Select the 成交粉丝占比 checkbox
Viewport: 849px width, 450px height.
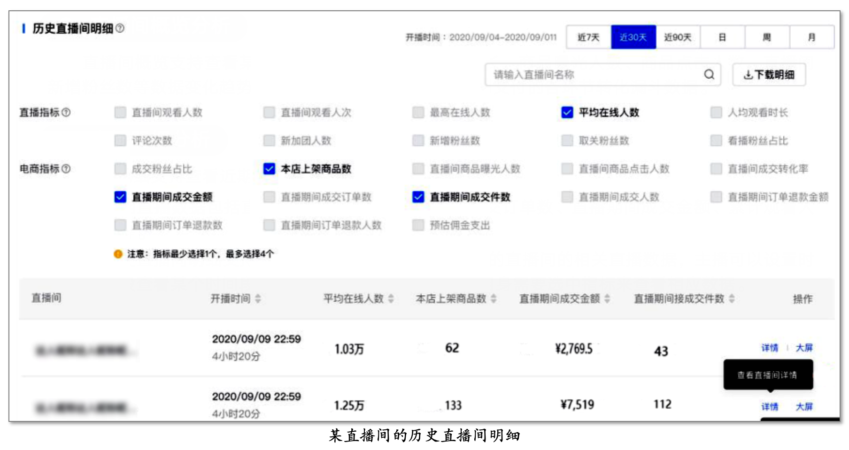(x=120, y=169)
